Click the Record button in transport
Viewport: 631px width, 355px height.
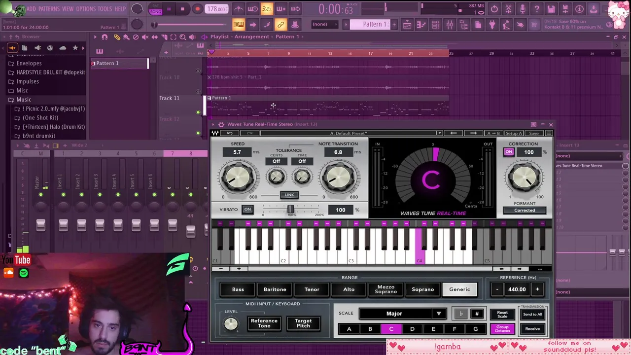(197, 9)
